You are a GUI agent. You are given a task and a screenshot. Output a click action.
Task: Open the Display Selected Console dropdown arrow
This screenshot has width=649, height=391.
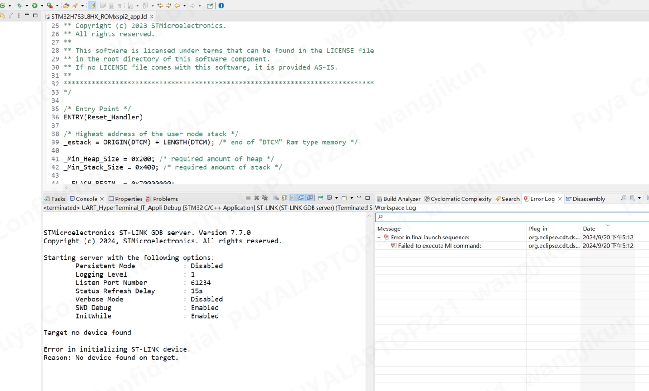click(x=336, y=198)
